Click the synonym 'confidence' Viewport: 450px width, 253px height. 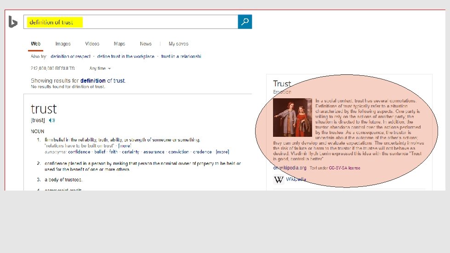click(x=79, y=152)
